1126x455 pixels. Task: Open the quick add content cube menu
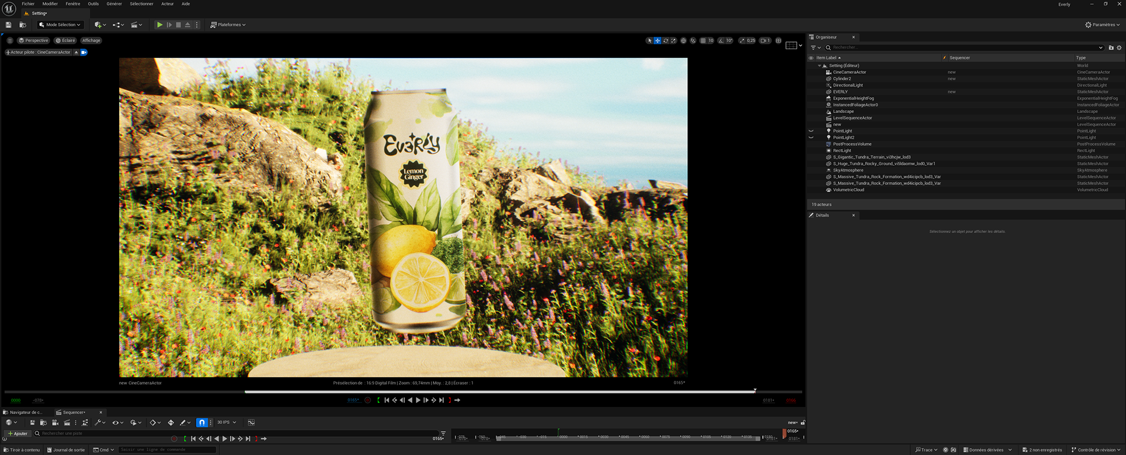pyautogui.click(x=100, y=25)
